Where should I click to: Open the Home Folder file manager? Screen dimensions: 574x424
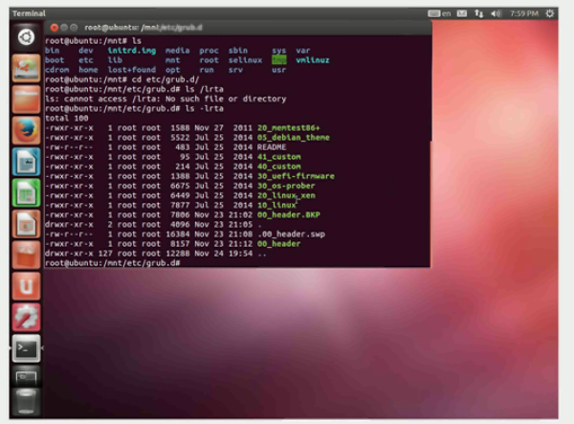25,99
